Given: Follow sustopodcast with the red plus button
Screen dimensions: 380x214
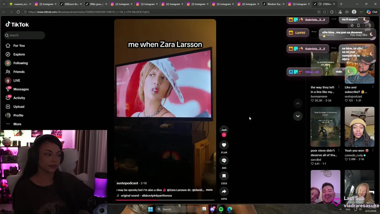Looking at the screenshot, I should tap(224, 135).
